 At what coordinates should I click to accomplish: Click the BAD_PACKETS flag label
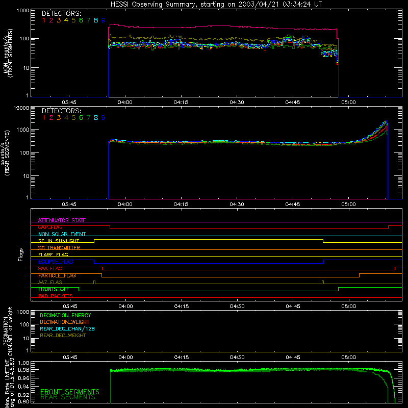pos(56,296)
